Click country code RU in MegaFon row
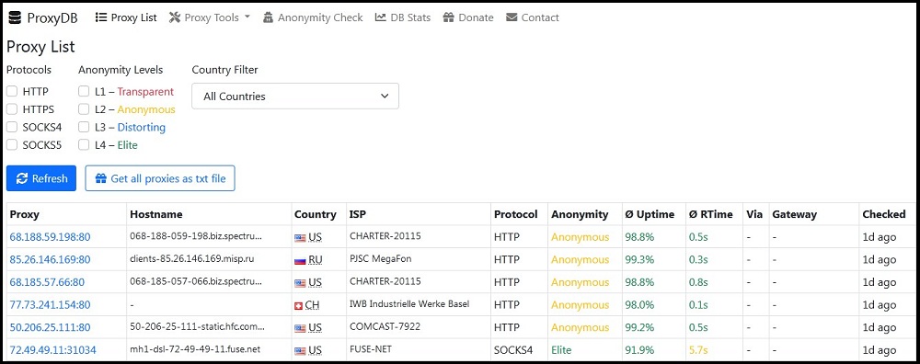Image resolution: width=920 pixels, height=364 pixels. tap(315, 260)
